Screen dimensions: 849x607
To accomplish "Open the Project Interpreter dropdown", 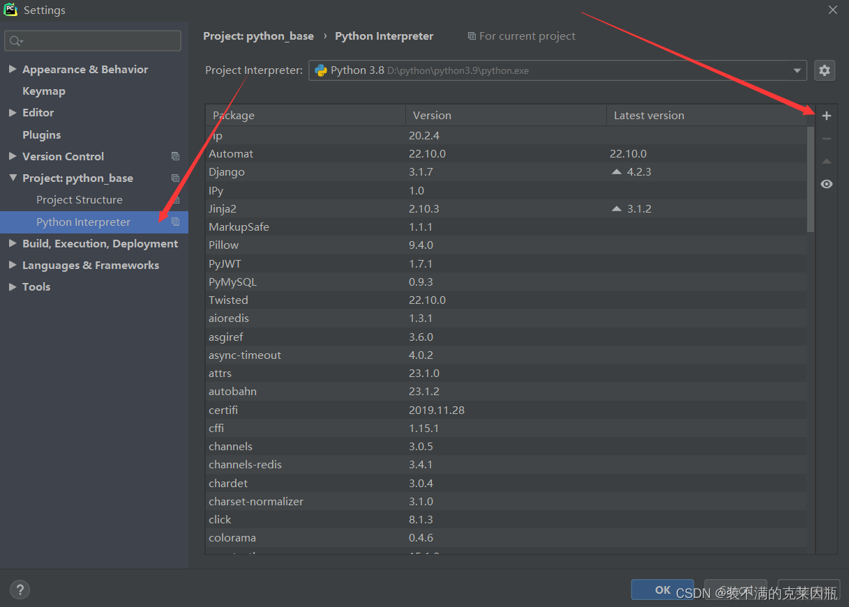I will pos(557,70).
